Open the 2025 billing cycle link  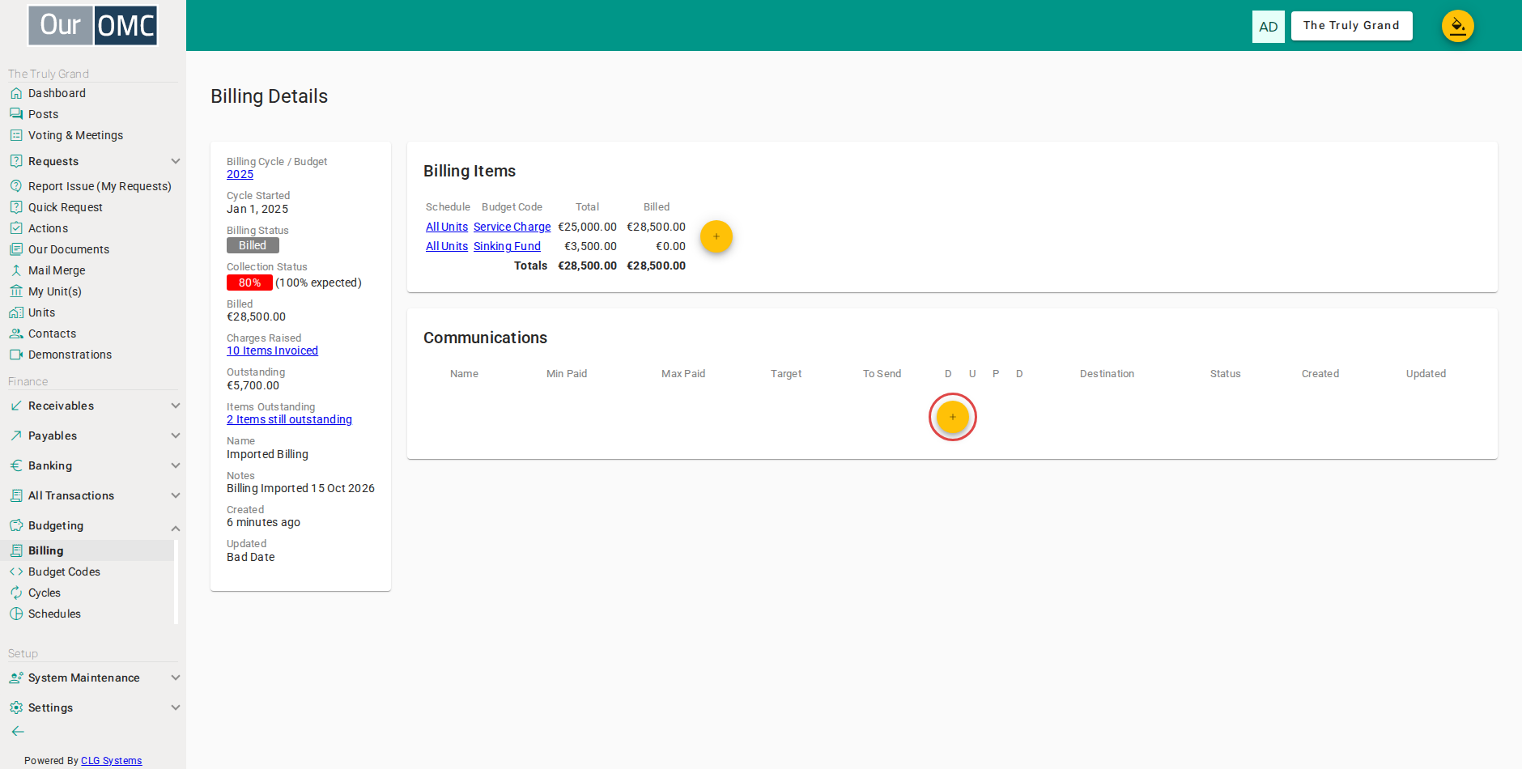[240, 174]
